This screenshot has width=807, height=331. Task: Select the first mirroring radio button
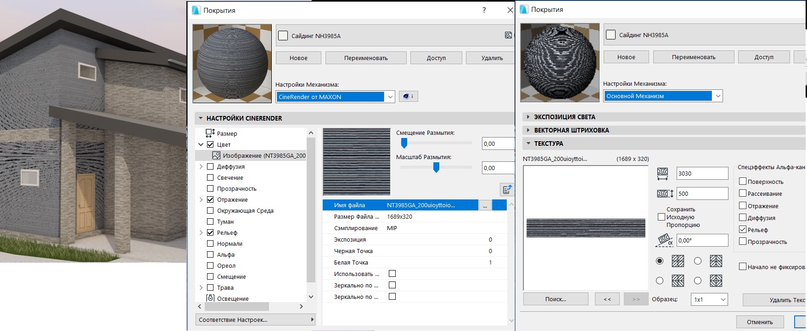point(660,261)
